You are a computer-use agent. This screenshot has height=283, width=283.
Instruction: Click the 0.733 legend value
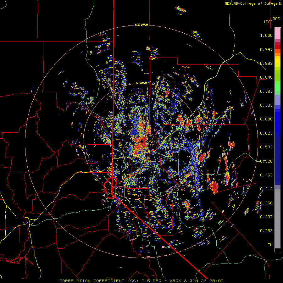click(266, 105)
